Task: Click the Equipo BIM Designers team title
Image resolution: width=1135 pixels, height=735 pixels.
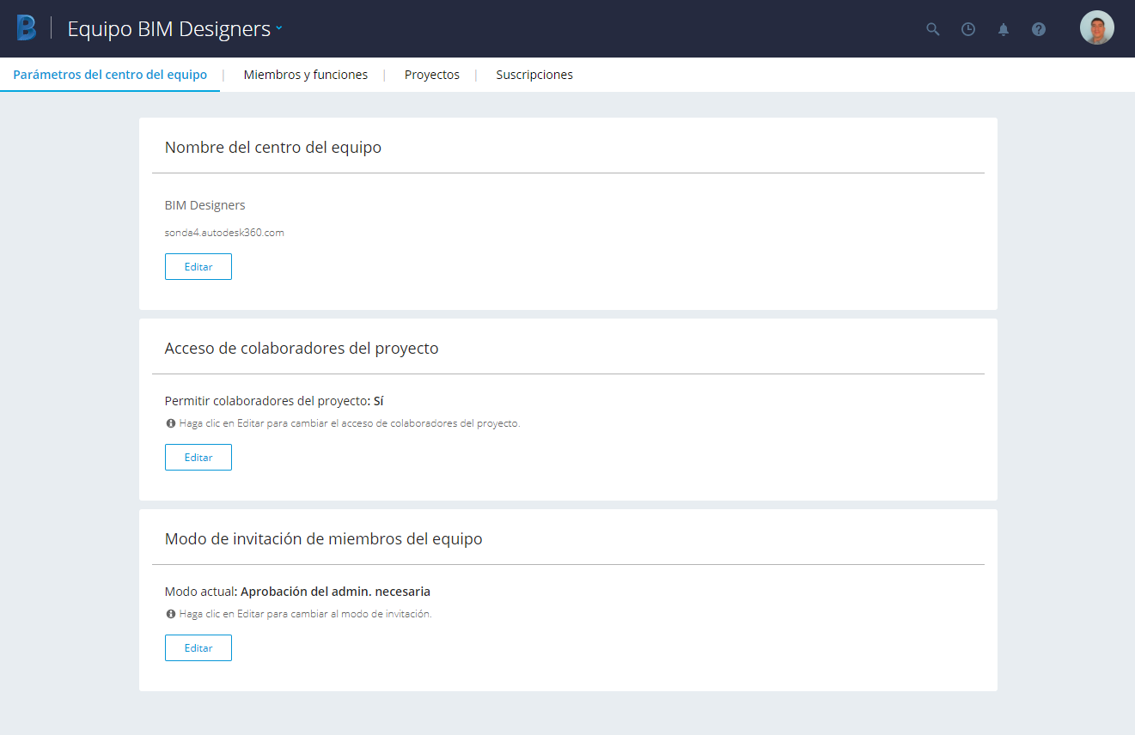Action: coord(168,28)
